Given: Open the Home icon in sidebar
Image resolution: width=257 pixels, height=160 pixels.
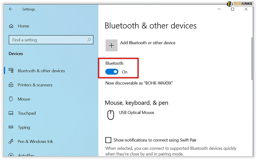Looking at the screenshot, I should pos(11,26).
